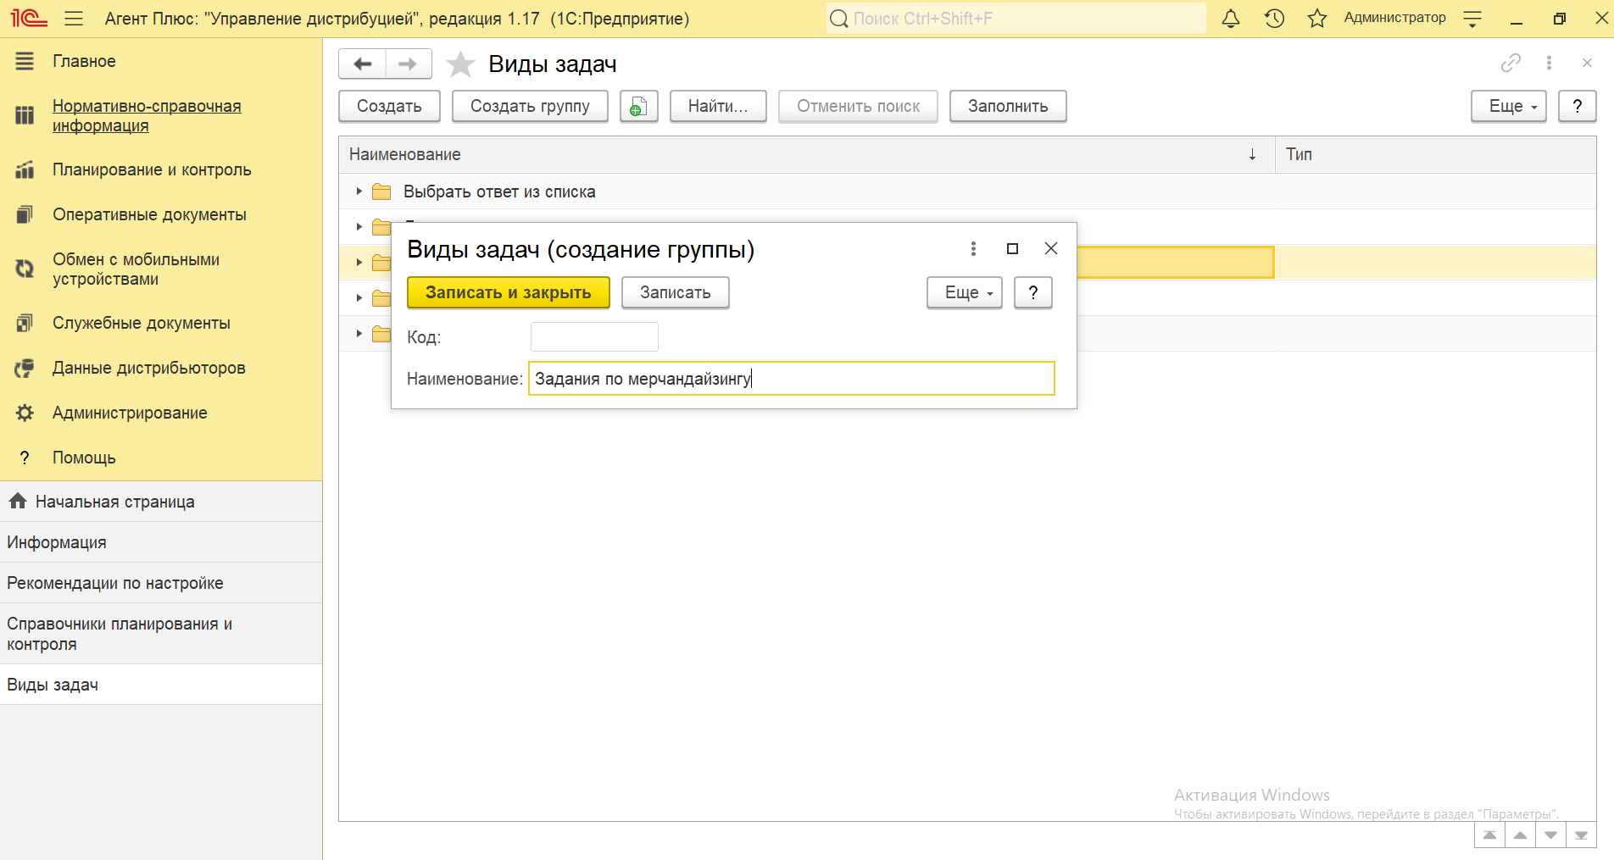This screenshot has width=1614, height=860.
Task: Switch to Начальная страница tab
Action: [161, 502]
